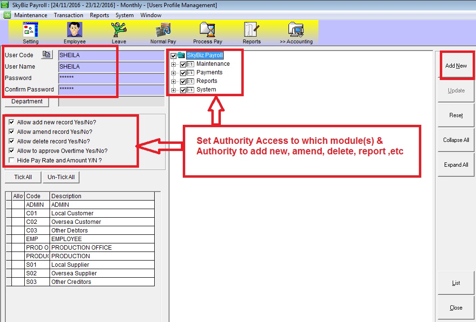The height and width of the screenshot is (322, 476).
Task: Click the User Name input field
Action: coord(111,67)
